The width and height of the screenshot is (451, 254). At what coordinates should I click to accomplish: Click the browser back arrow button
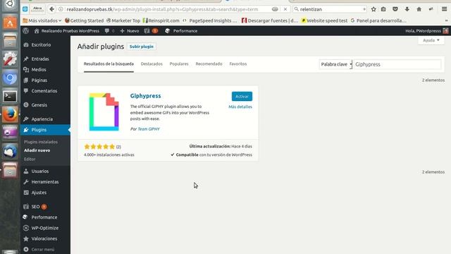(51, 9)
